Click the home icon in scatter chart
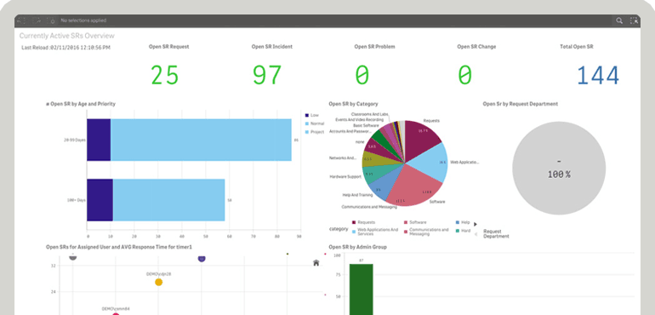This screenshot has width=655, height=315. 316,263
